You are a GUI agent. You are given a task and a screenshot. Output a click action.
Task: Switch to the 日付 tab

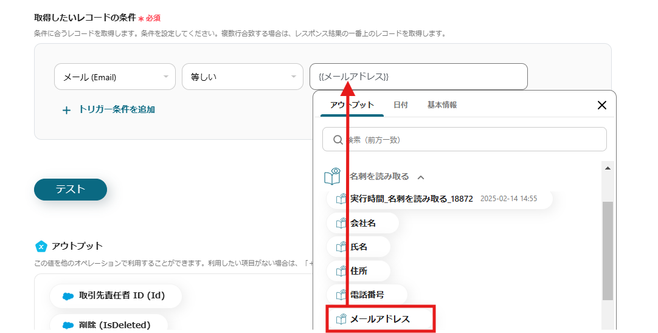point(400,105)
